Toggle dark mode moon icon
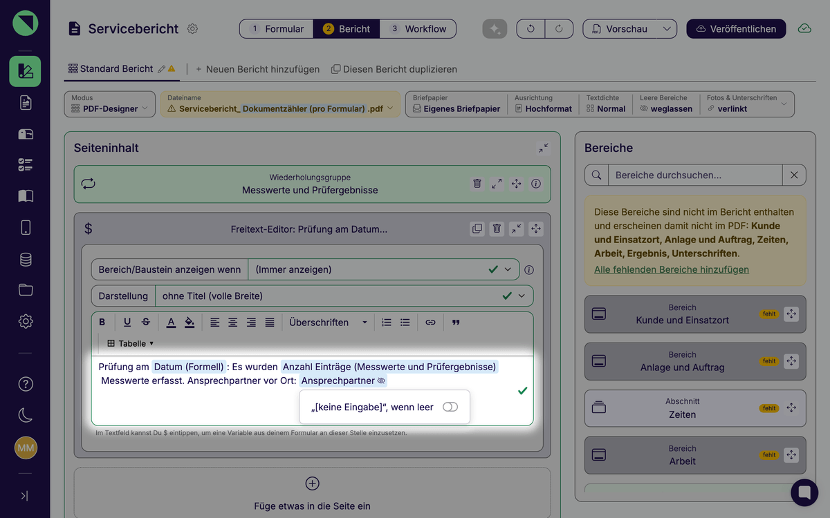Image resolution: width=830 pixels, height=518 pixels. [x=25, y=415]
